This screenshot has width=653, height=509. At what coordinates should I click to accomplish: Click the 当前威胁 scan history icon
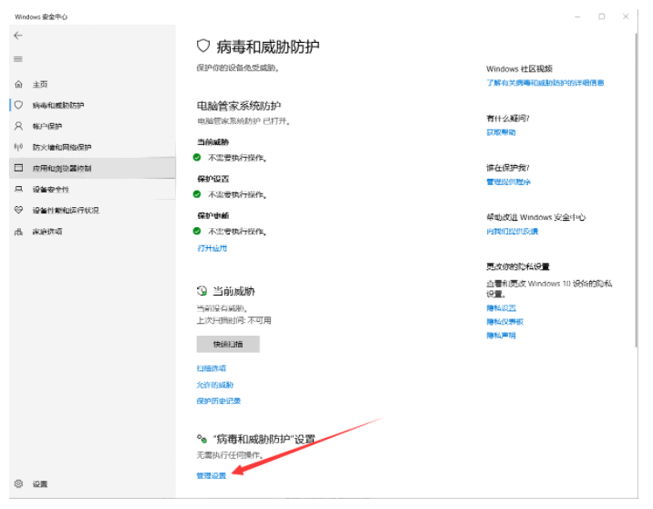point(202,291)
